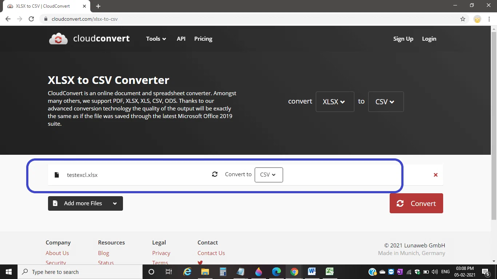
Task: Open the CSV target format dropdown in the header
Action: [386, 102]
